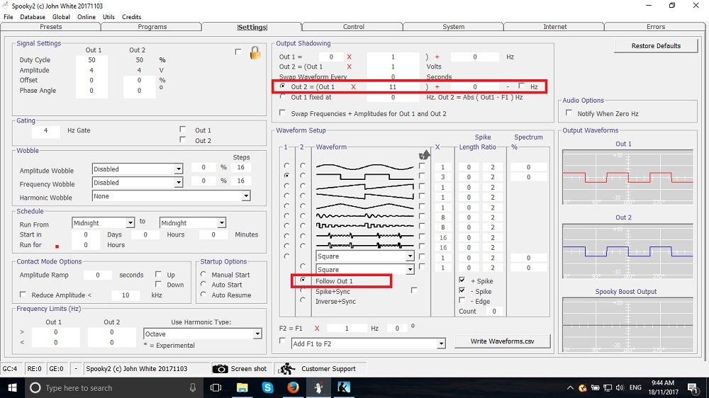The height and width of the screenshot is (398, 709).
Task: Click the K application taskbar icon
Action: pos(344,387)
